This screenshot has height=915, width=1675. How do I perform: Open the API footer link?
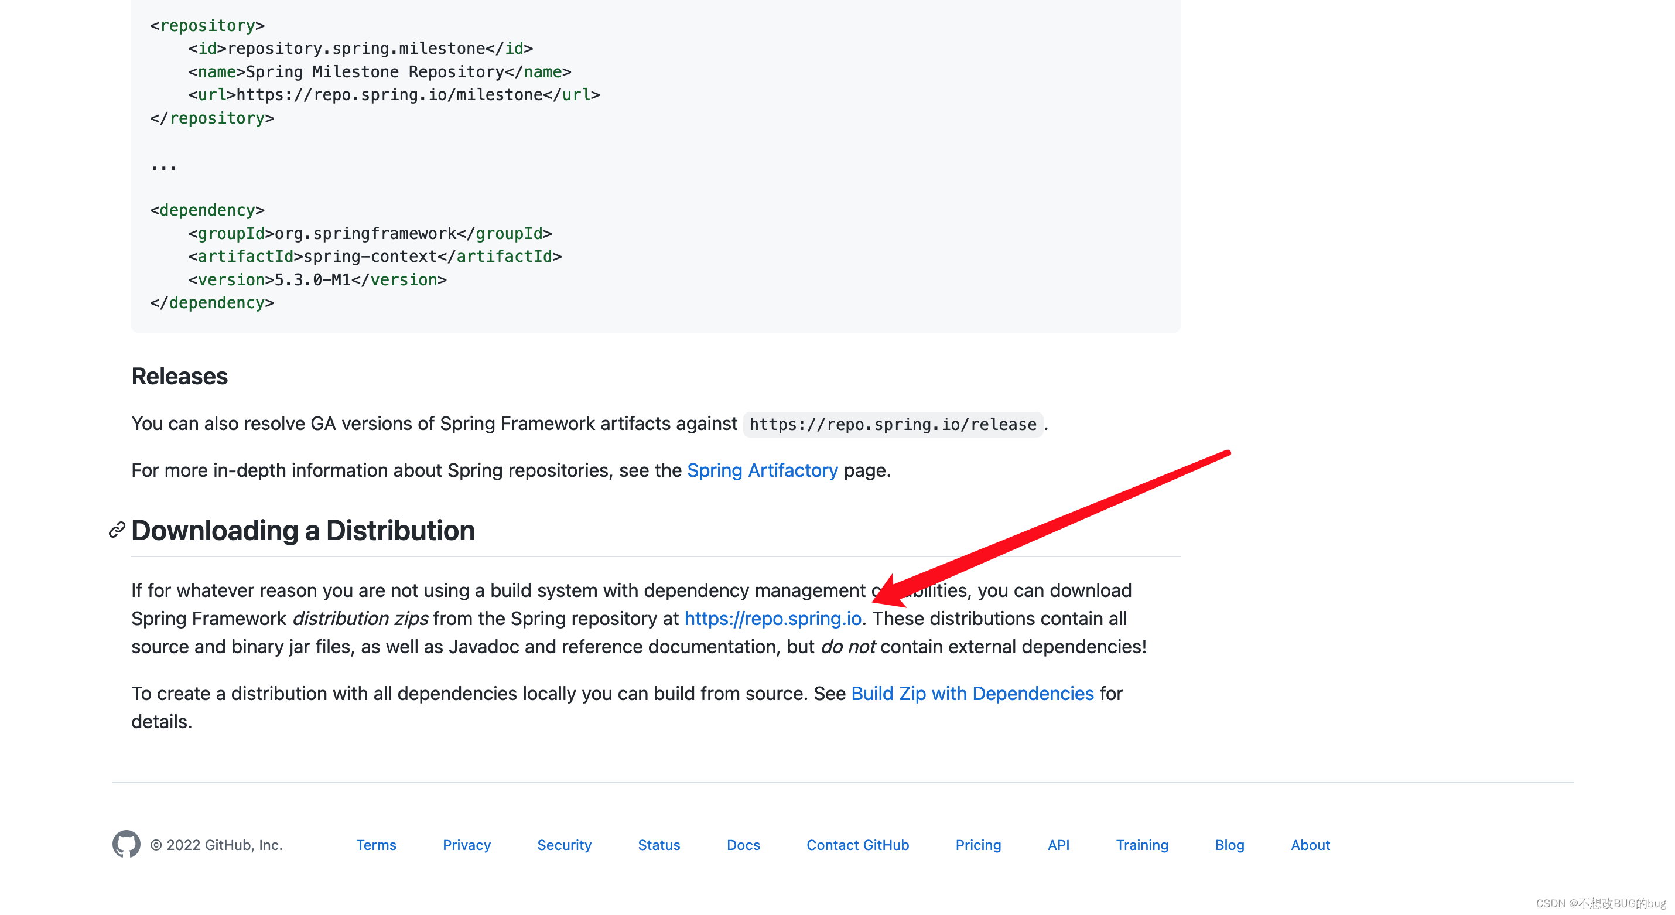coord(1058,845)
